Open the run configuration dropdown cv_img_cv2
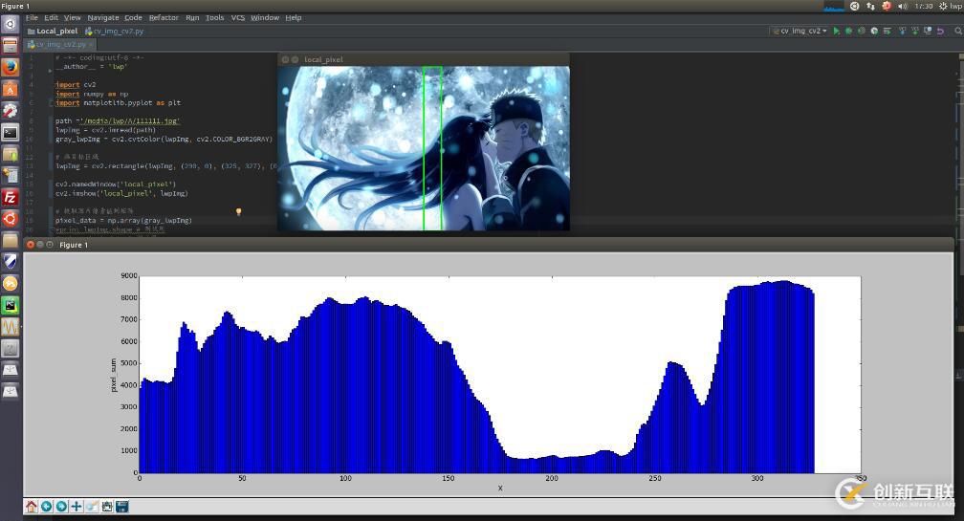 tap(800, 31)
